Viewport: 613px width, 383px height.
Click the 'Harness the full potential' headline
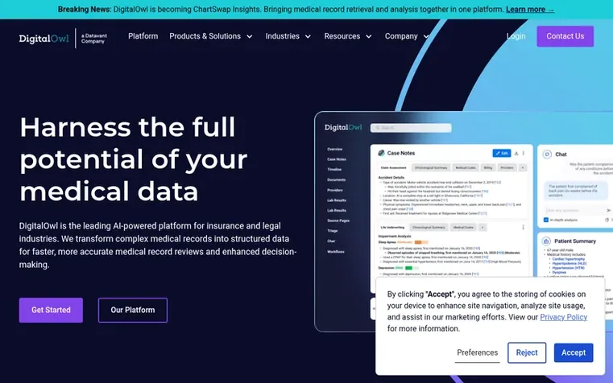click(133, 159)
